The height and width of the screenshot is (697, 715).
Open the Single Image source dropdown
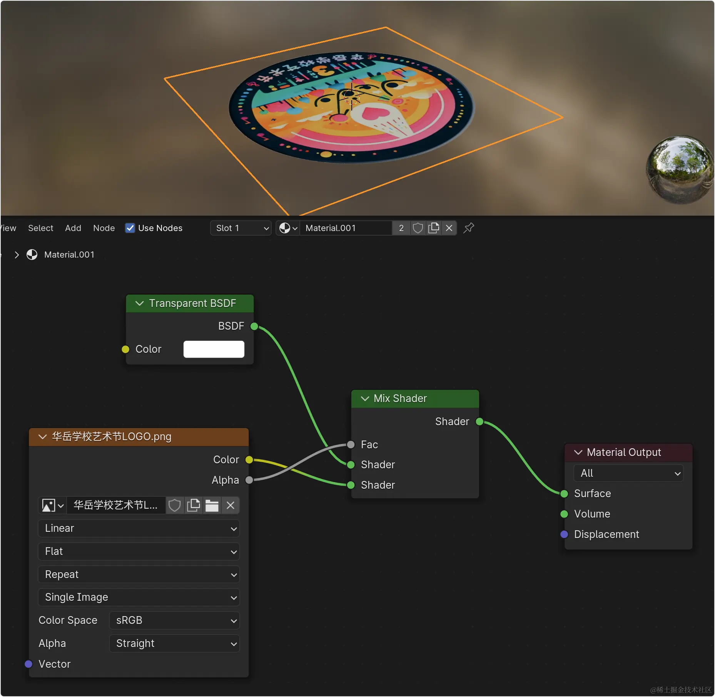point(139,597)
